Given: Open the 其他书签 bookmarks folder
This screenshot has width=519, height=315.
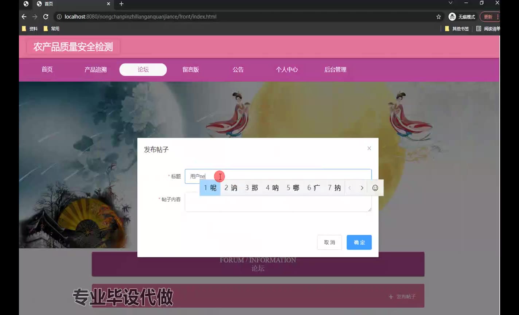Looking at the screenshot, I should point(457,29).
